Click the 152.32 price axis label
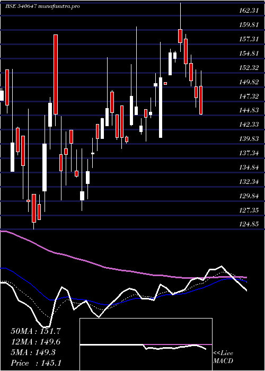This screenshot has width=265, height=371. point(250,68)
